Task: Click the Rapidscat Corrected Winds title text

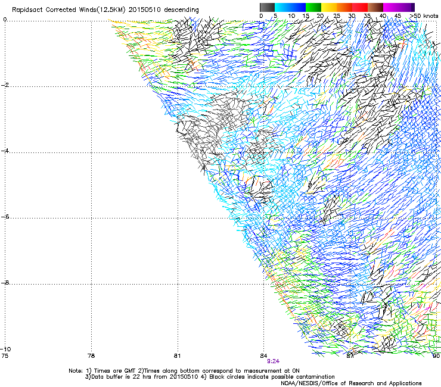Action: (x=105, y=10)
